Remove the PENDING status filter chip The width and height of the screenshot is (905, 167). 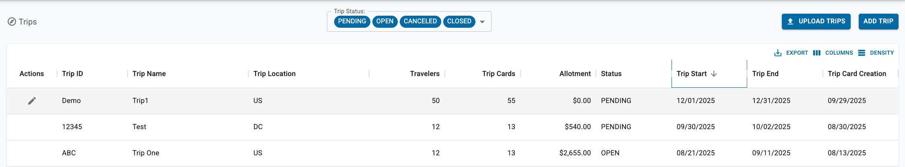click(x=352, y=21)
